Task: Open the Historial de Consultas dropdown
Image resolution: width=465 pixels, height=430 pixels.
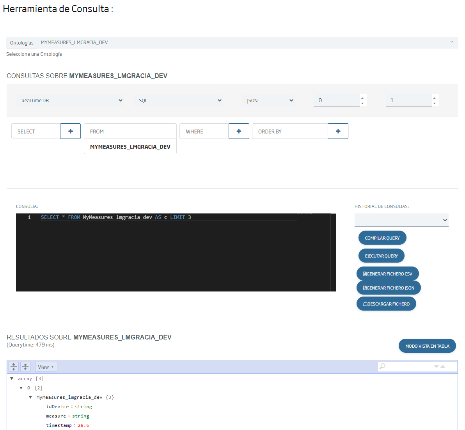Action: [x=401, y=220]
